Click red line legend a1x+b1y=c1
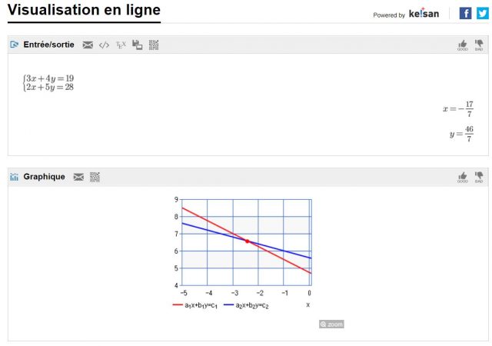Screen dimensions: 492x346 (x=201, y=305)
